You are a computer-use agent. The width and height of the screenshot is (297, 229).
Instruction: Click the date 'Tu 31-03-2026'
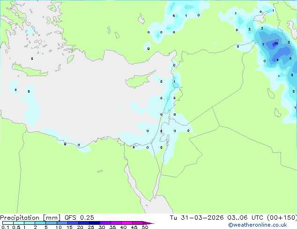click(x=197, y=218)
